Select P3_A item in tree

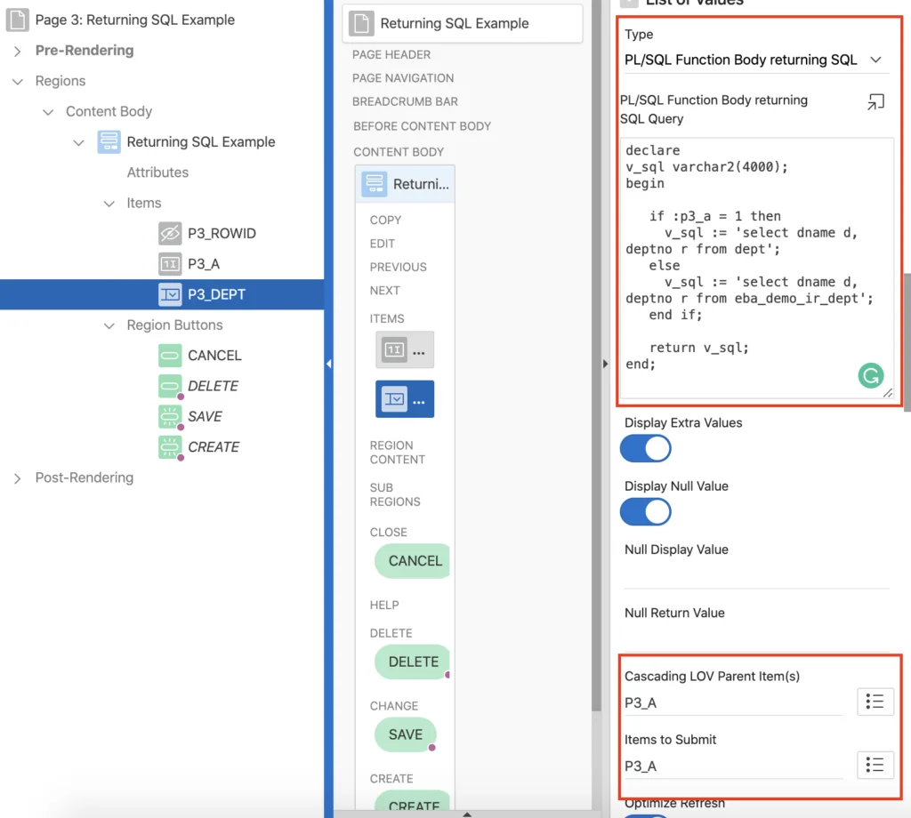coord(204,264)
